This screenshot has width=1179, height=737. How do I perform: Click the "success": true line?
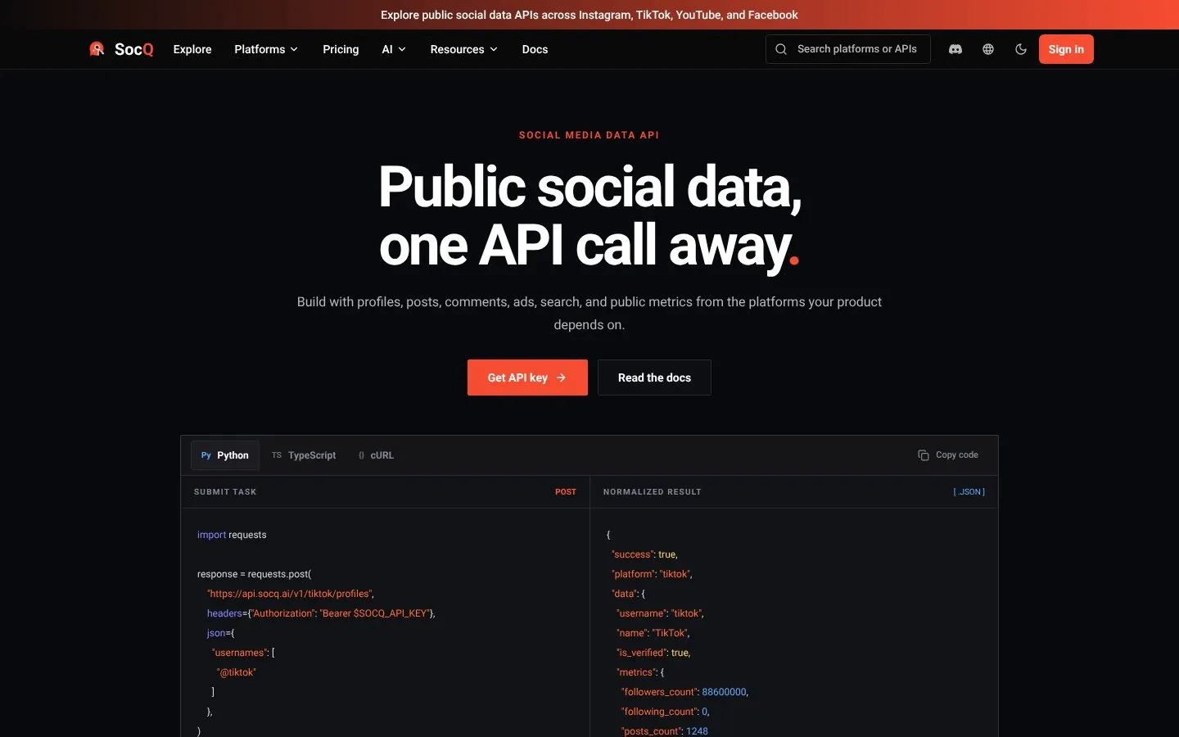[x=644, y=554]
